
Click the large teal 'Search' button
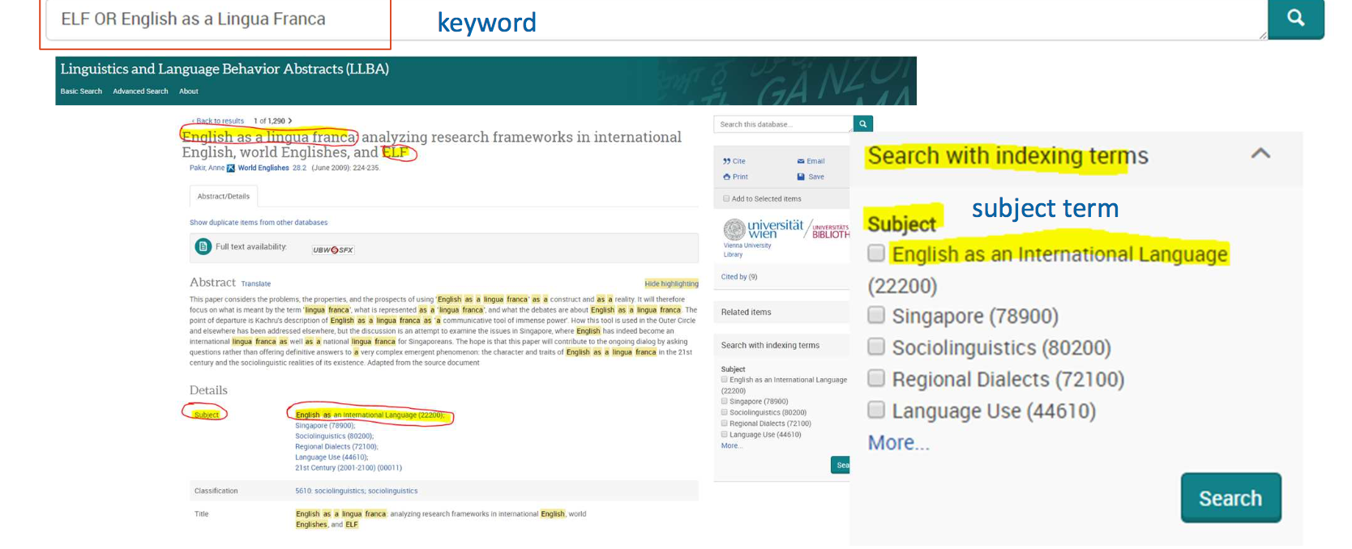[1230, 498]
